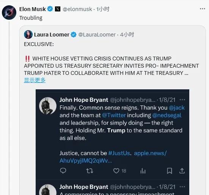Click the X affiliation badge icon
Screen dimensions: 209x195
tap(58, 9)
